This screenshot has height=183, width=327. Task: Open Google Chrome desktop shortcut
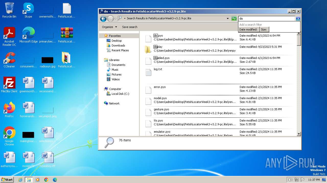9,136
